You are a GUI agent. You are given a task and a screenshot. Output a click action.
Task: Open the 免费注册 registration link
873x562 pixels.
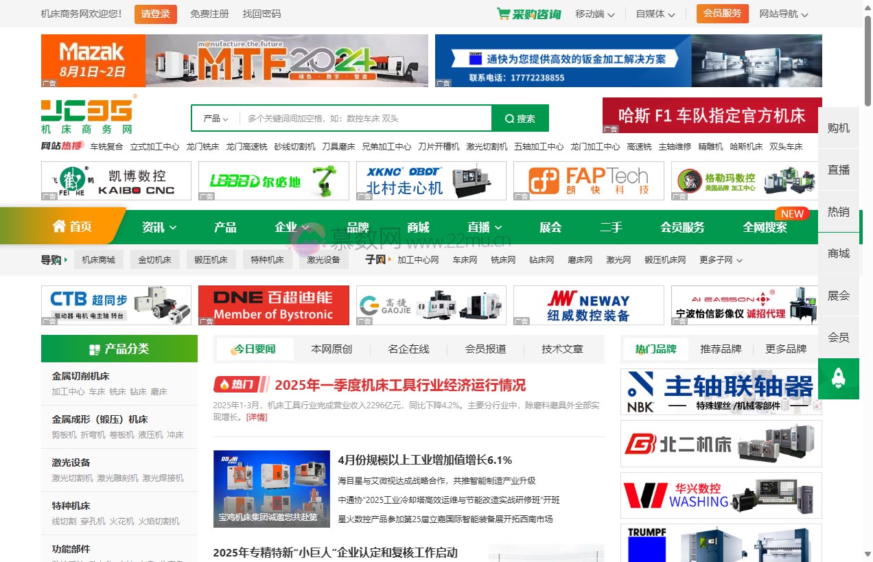[x=209, y=13]
